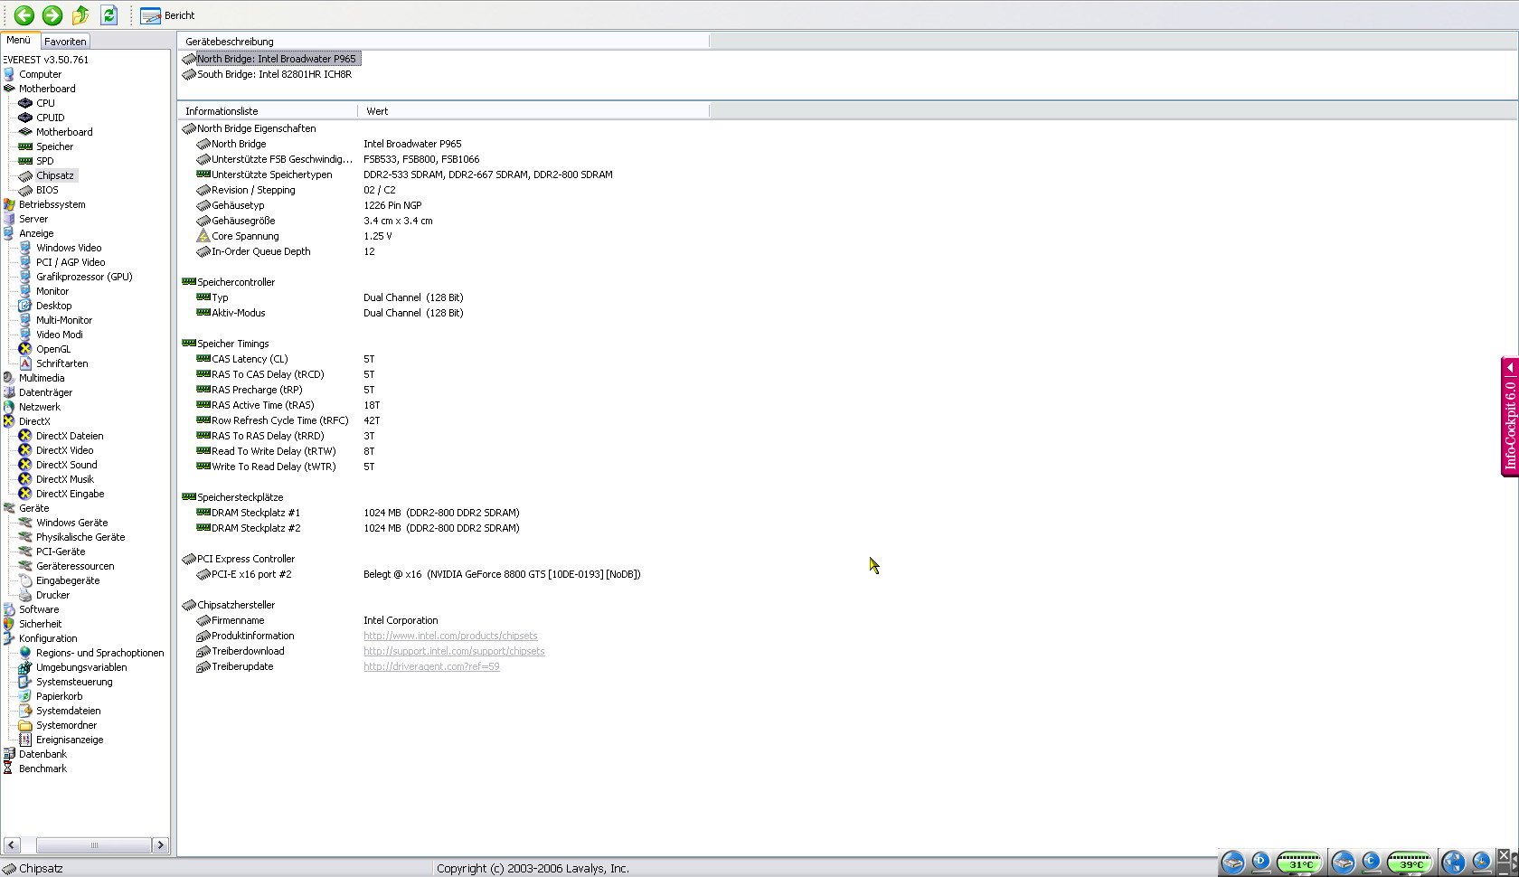This screenshot has height=877, width=1519.
Task: Select the CAS Latency (CL) row
Action: (443, 359)
